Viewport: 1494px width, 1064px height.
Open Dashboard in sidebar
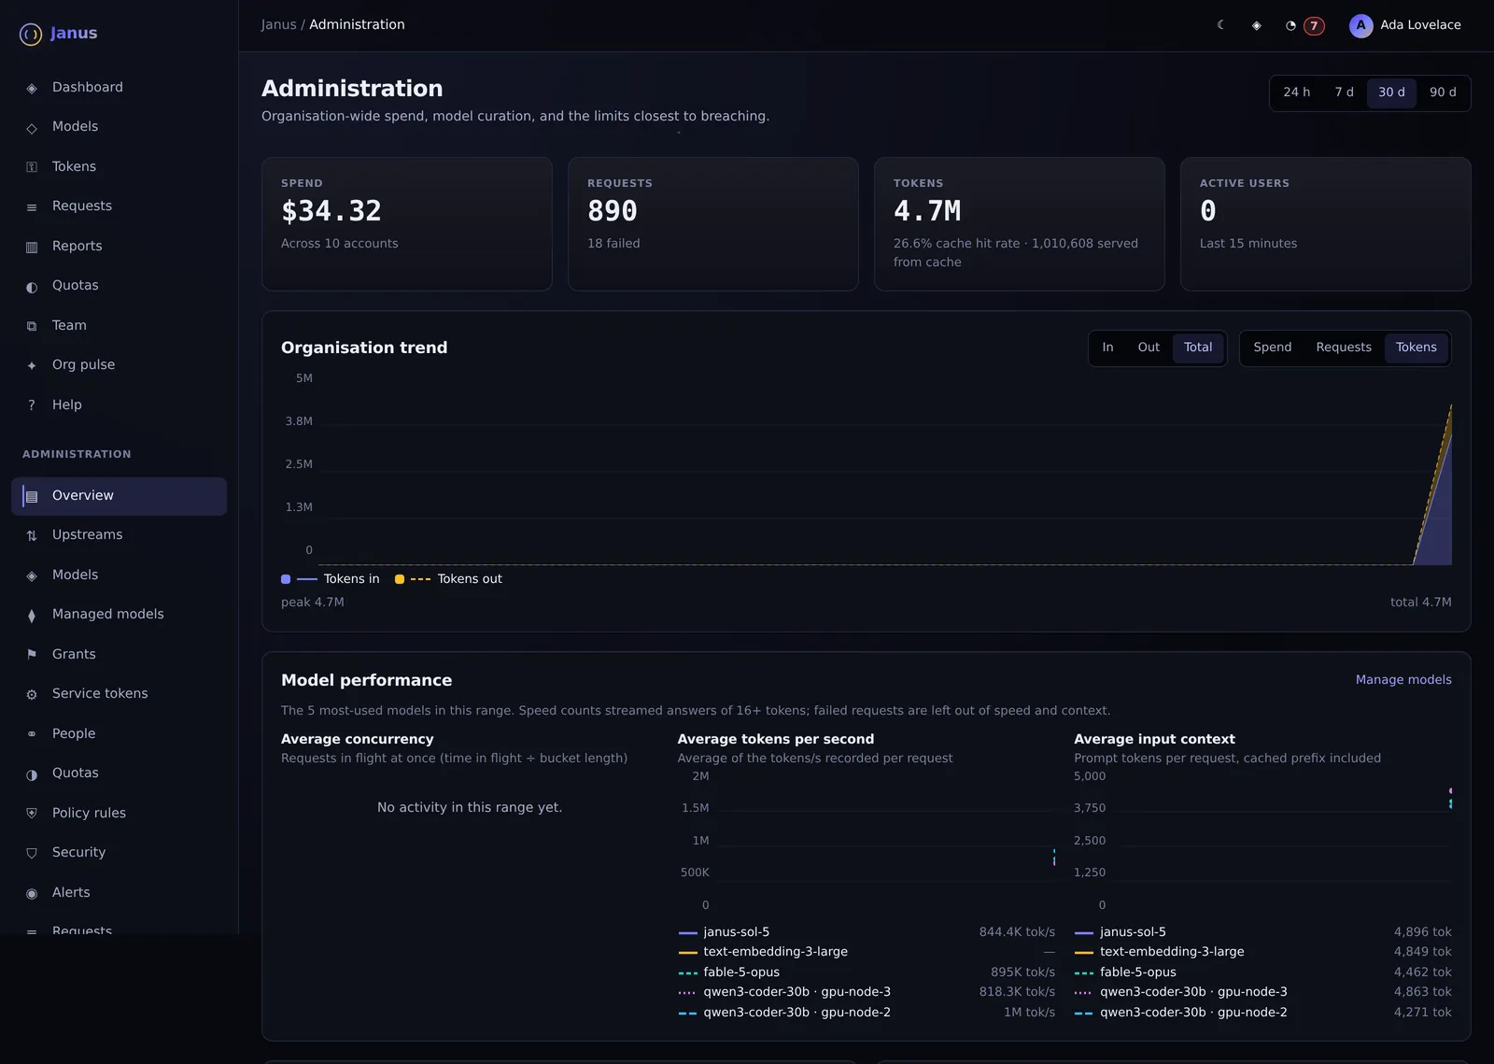[x=119, y=88]
